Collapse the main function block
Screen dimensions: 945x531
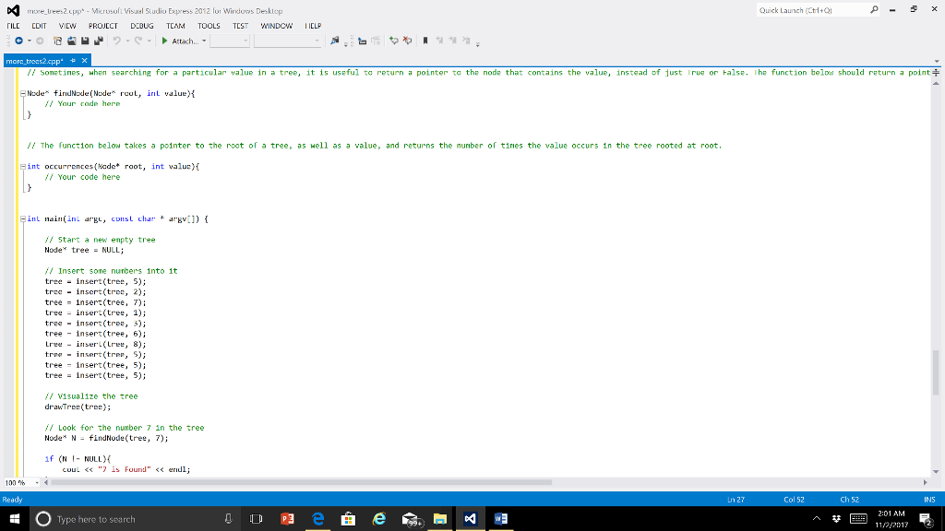click(22, 218)
